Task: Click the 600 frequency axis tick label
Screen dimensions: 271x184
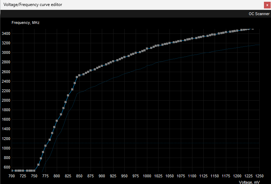Action: tap(7, 167)
